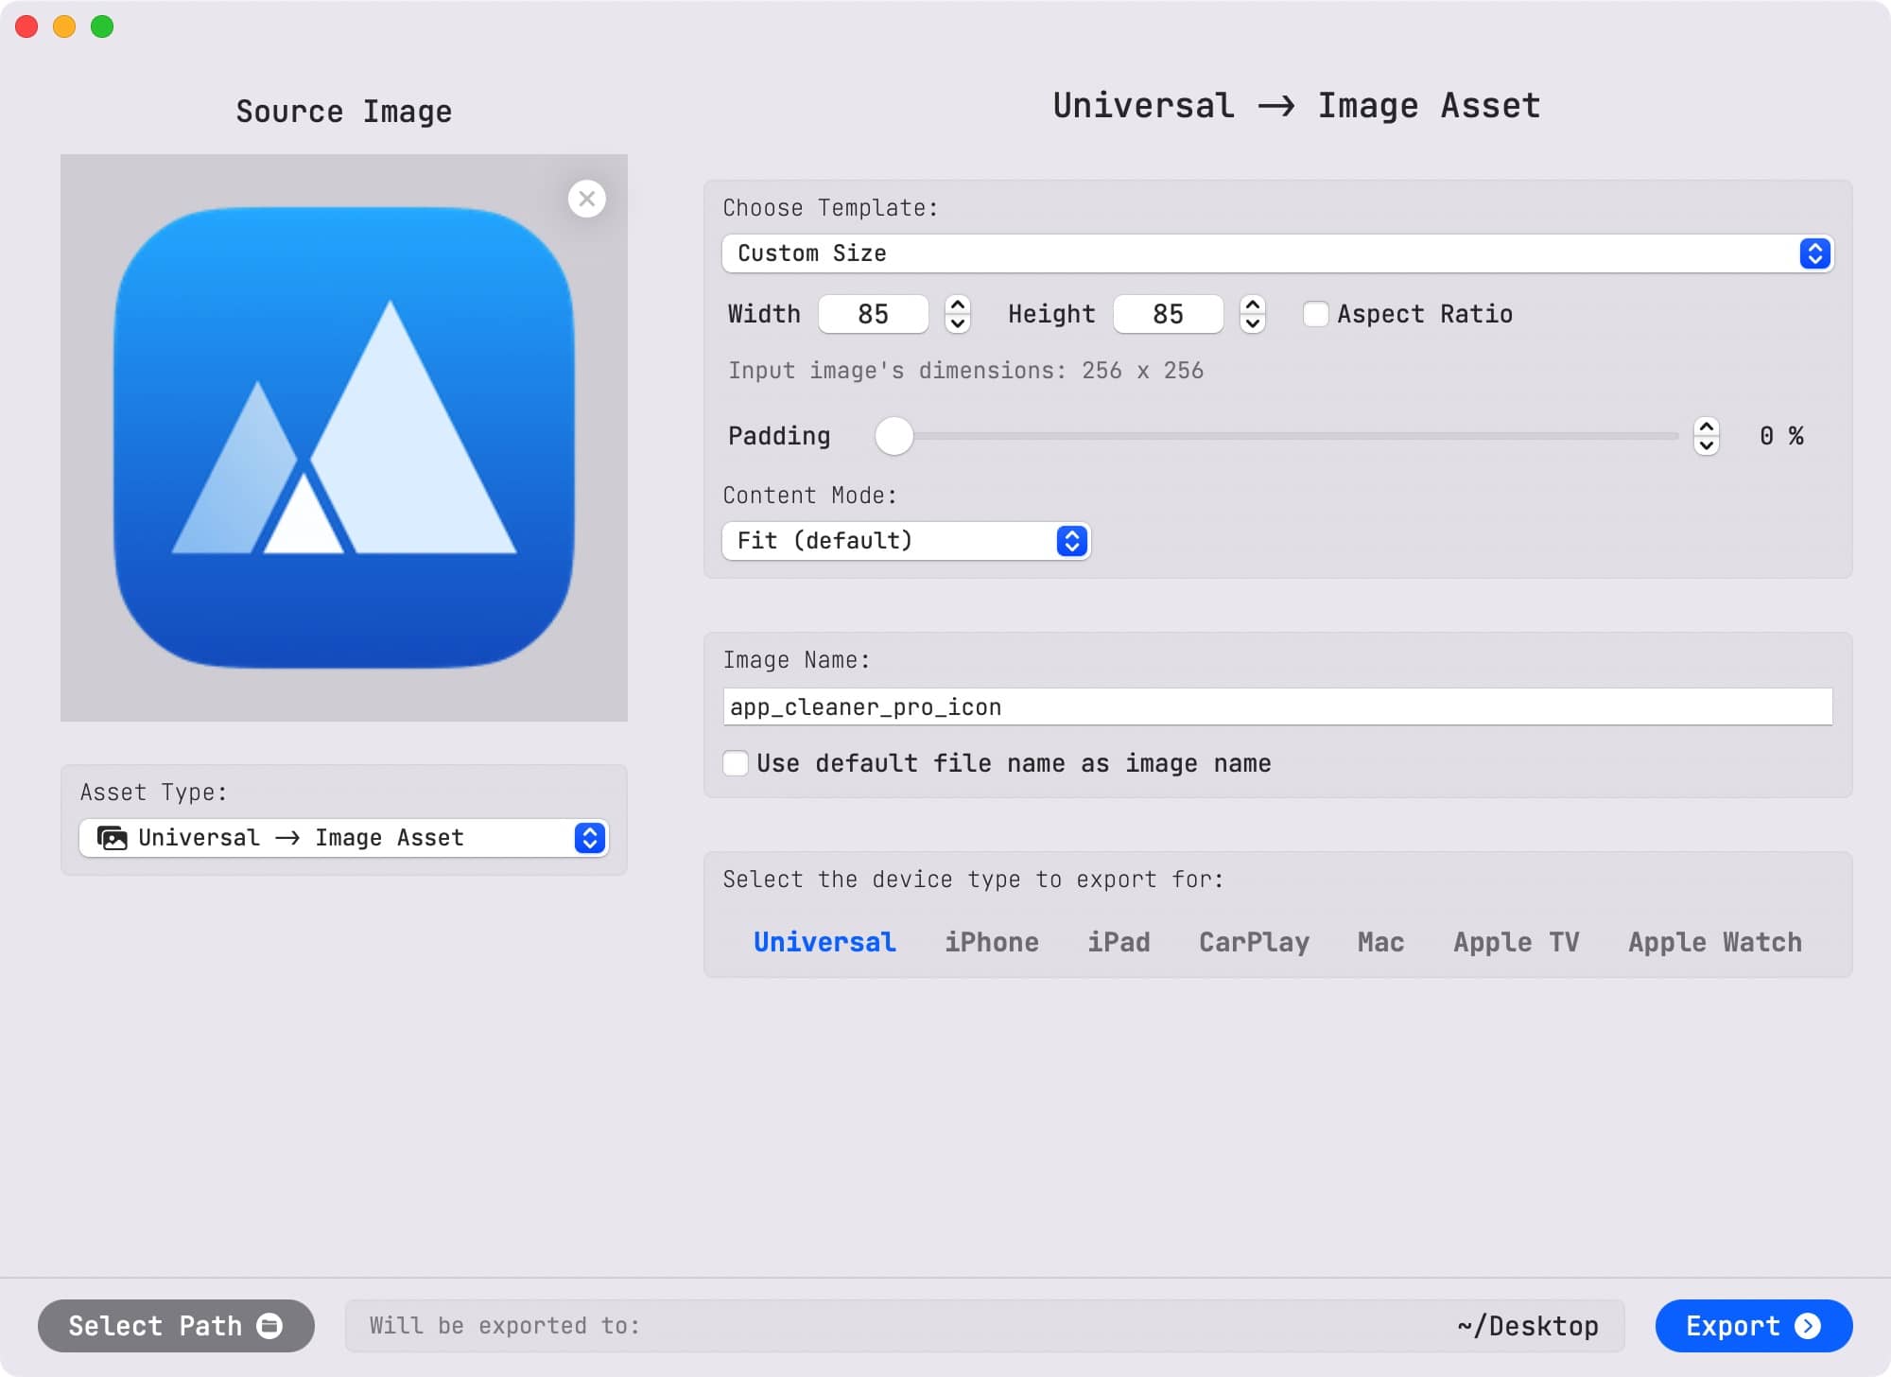Decrease Padding percent with stepper down

[1707, 445]
